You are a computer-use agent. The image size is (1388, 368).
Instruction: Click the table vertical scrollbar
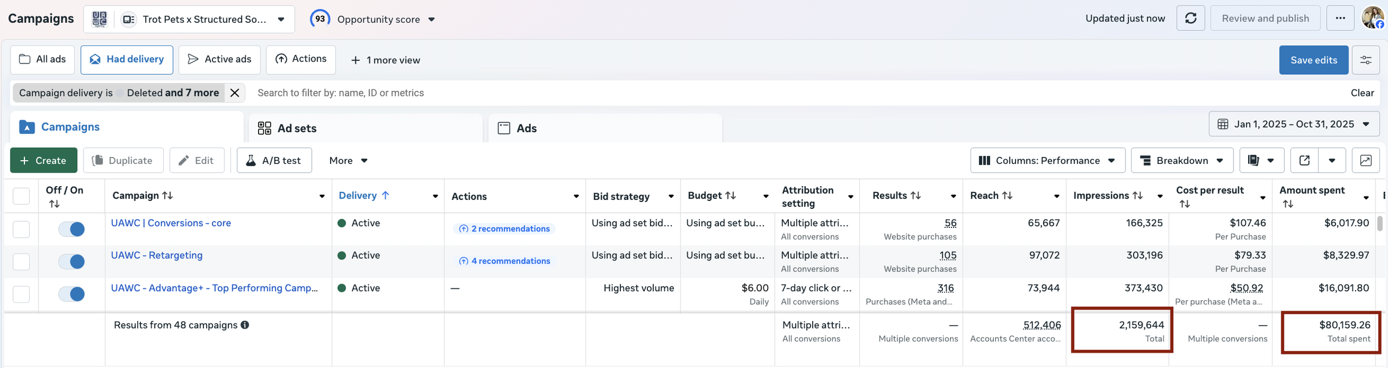click(x=1380, y=223)
